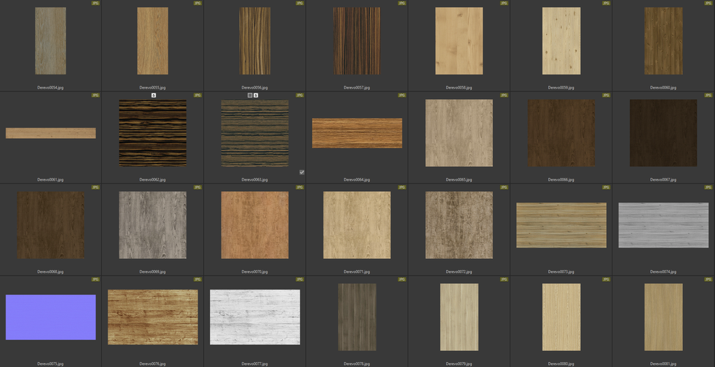Viewport: 715px width, 367px height.
Task: Click the Derevo0058.jpg filename label
Action: 459,88
